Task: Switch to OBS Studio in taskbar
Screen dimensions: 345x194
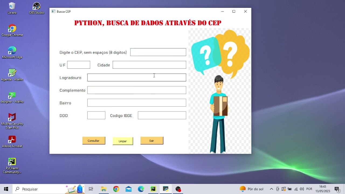Action: tap(178, 189)
